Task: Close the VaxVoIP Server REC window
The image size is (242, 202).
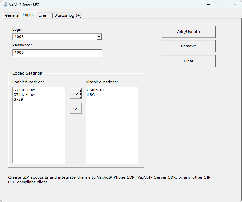Action: (x=235, y=4)
